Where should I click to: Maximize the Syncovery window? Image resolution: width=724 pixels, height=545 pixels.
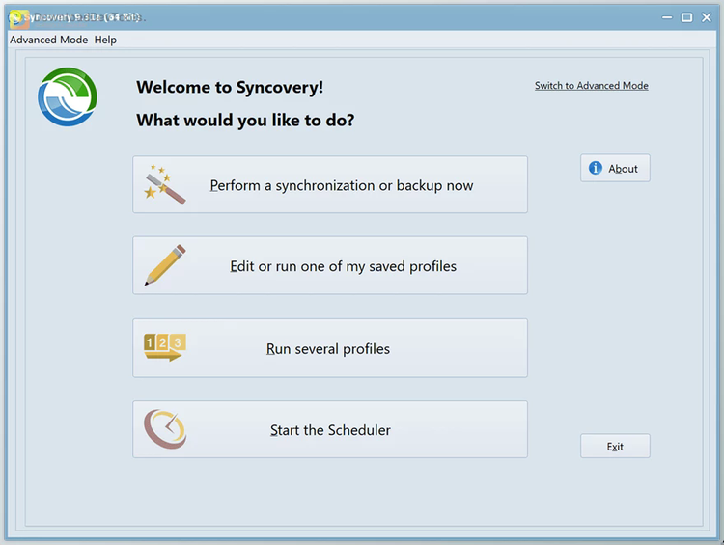686,17
